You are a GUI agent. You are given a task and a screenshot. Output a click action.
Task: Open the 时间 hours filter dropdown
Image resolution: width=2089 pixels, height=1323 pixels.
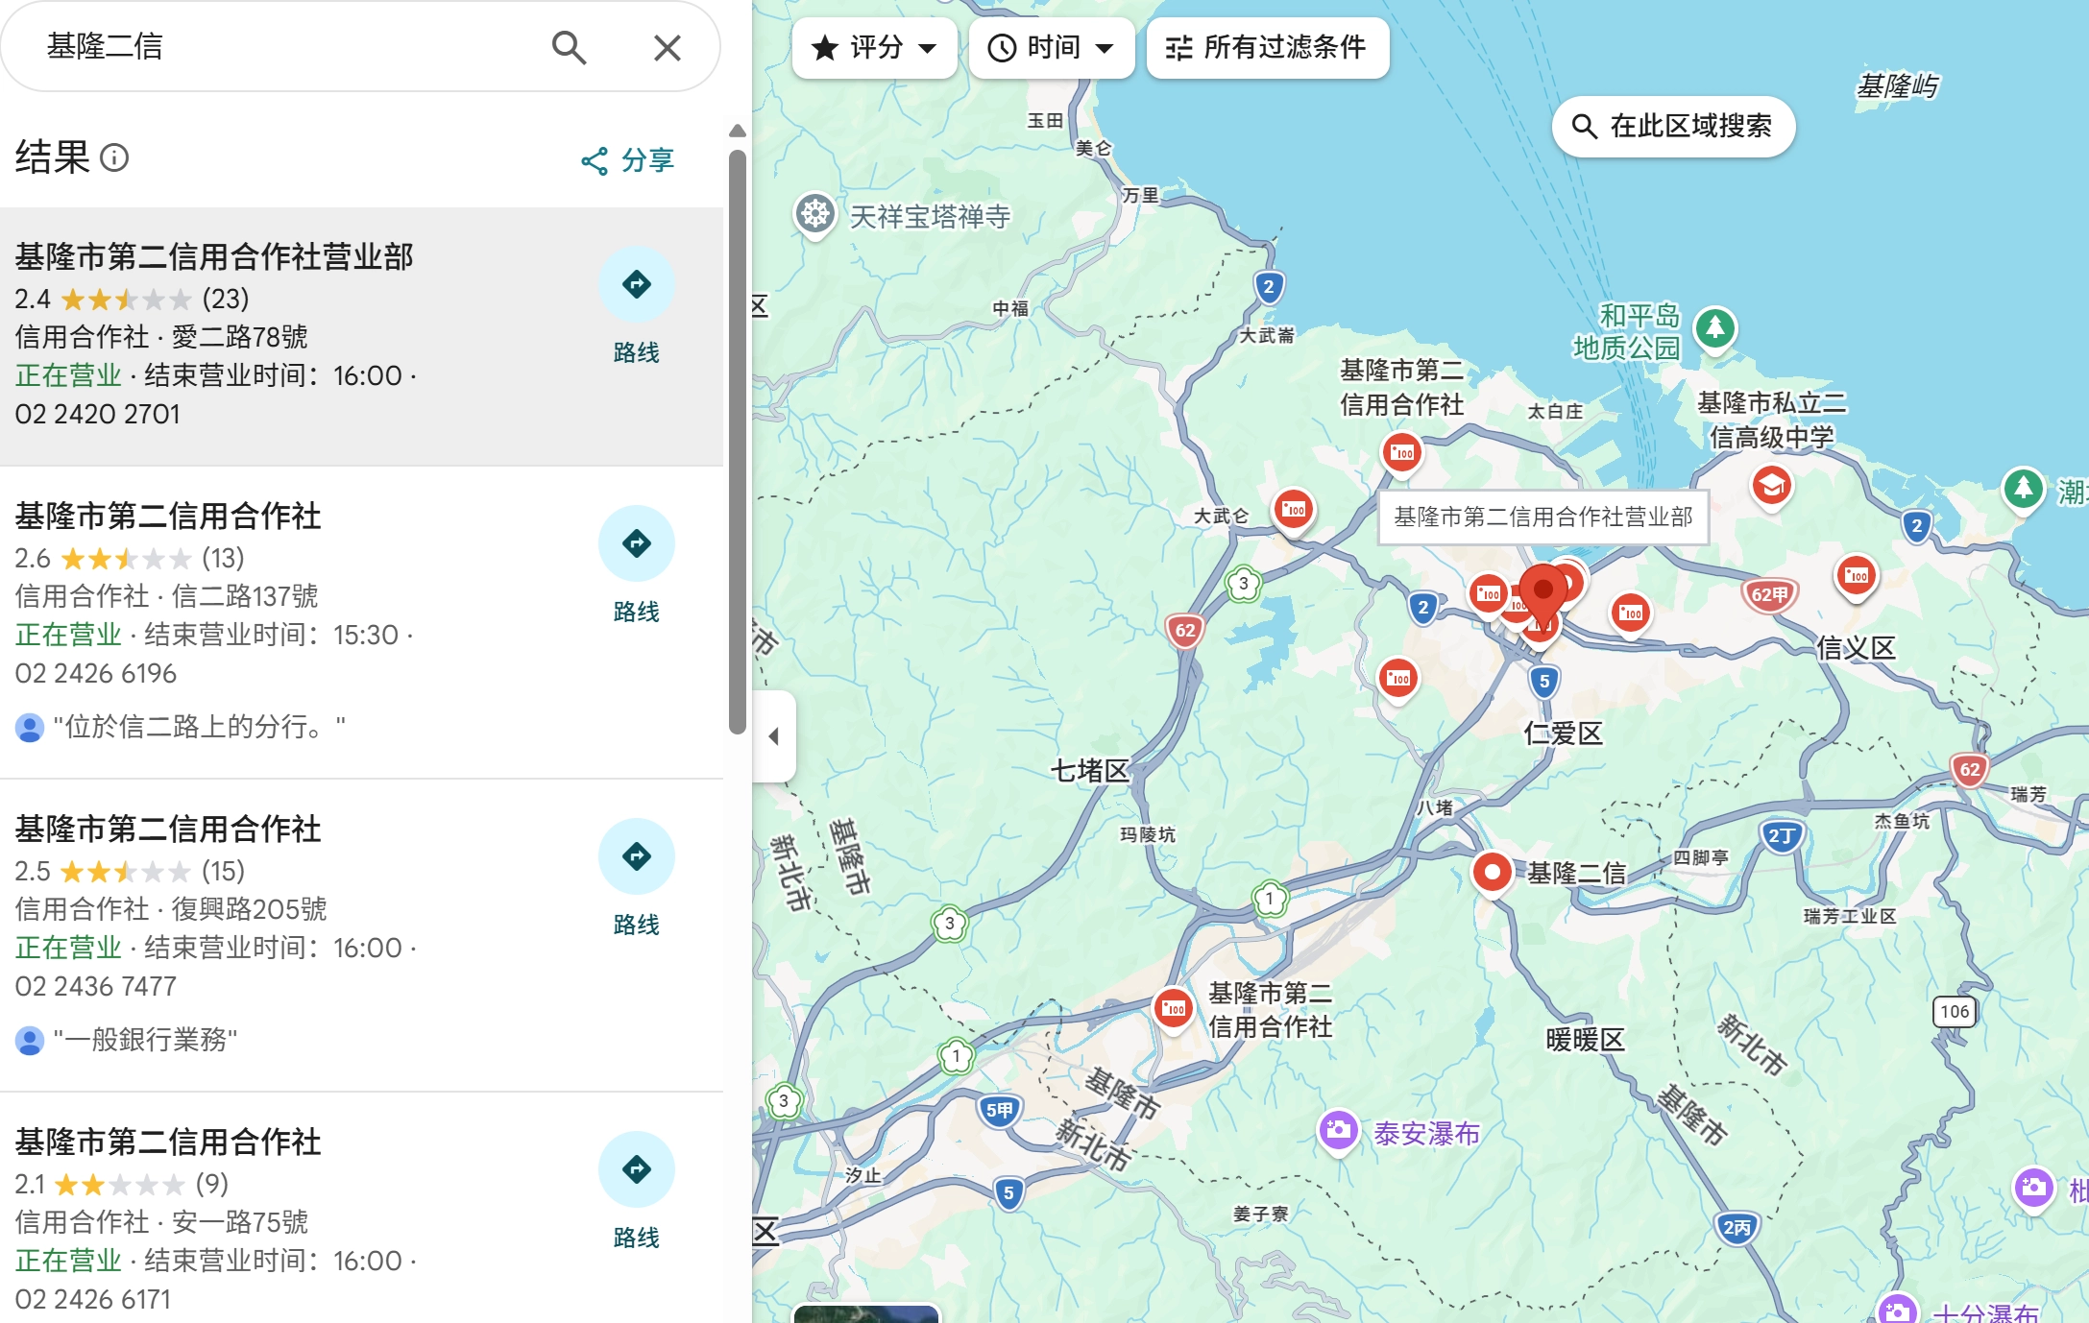point(1052,47)
